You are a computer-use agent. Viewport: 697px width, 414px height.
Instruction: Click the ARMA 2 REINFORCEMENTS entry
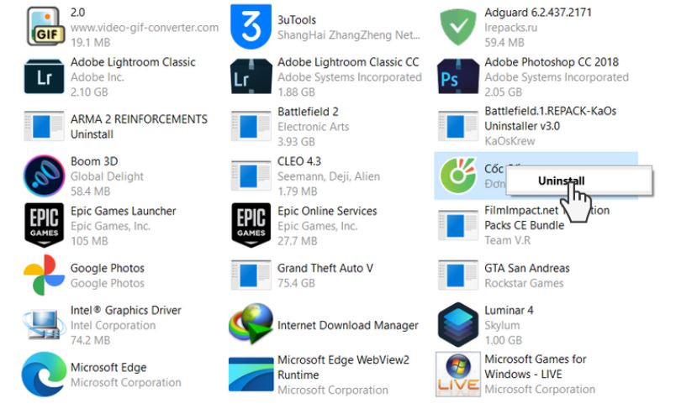tap(139, 119)
